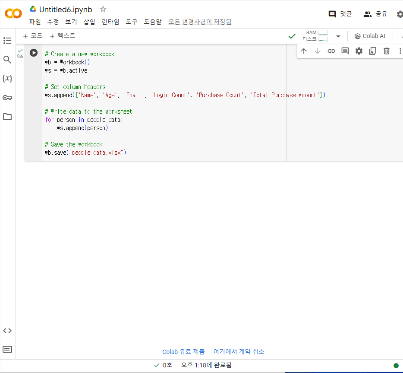403x373 pixels.
Task: Click the Untitled6.ipynb notebook title
Action: tap(66, 10)
